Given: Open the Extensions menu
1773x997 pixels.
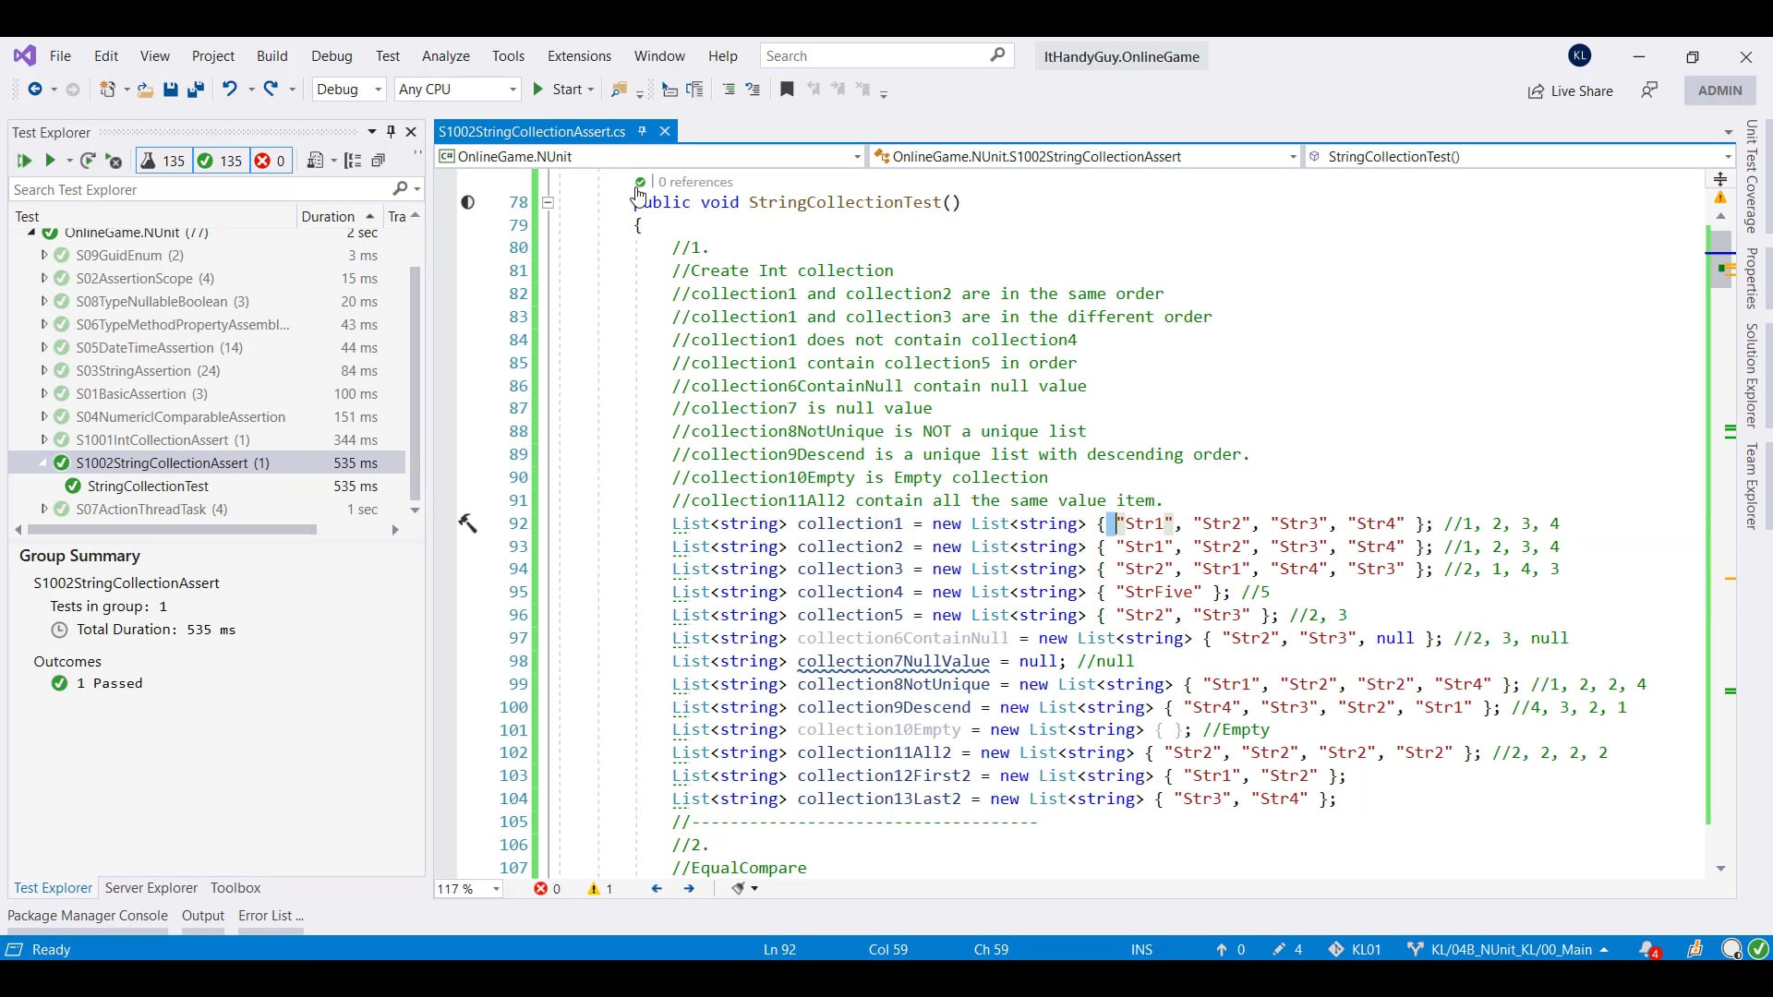Looking at the screenshot, I should (579, 56).
